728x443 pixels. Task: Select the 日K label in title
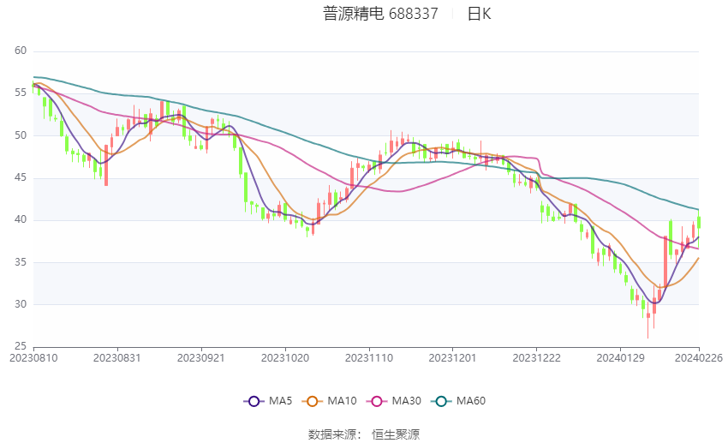coord(479,14)
